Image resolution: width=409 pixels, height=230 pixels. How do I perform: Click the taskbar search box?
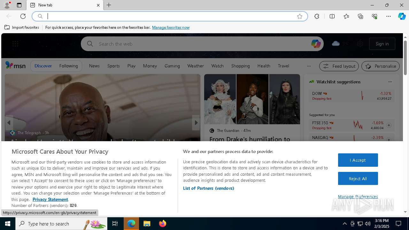point(61,224)
